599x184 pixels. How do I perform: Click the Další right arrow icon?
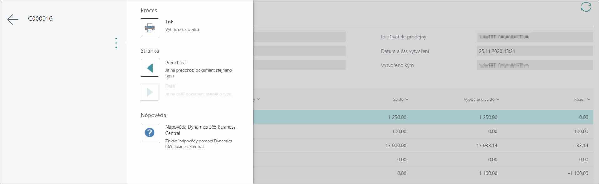click(149, 92)
